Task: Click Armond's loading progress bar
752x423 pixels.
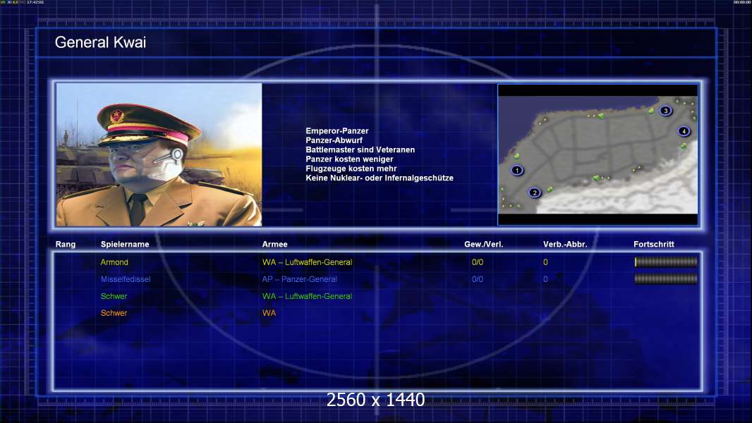Action: (x=666, y=262)
